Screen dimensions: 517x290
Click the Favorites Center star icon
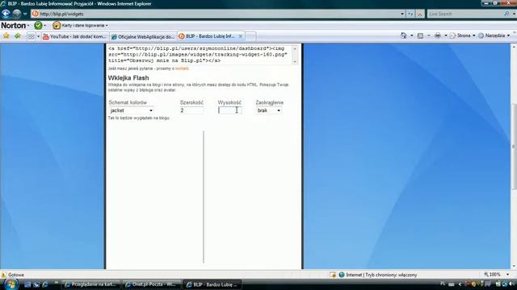[6, 35]
